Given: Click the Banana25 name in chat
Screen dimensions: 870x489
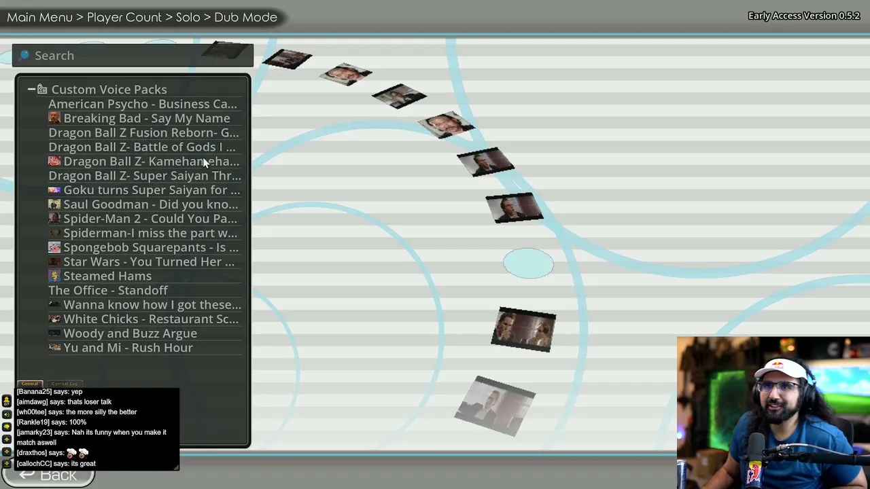Looking at the screenshot, I should pyautogui.click(x=34, y=392).
